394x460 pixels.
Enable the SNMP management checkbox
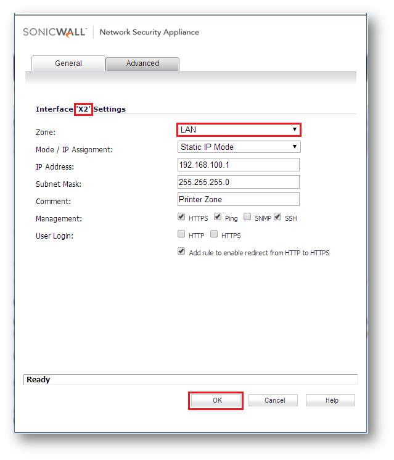[247, 217]
